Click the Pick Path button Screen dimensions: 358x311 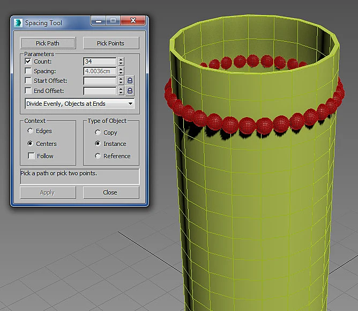(x=48, y=43)
